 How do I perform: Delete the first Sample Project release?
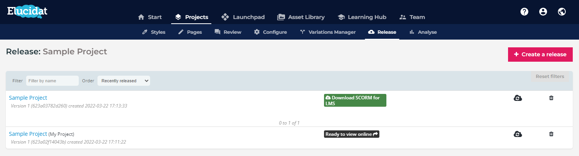(551, 98)
